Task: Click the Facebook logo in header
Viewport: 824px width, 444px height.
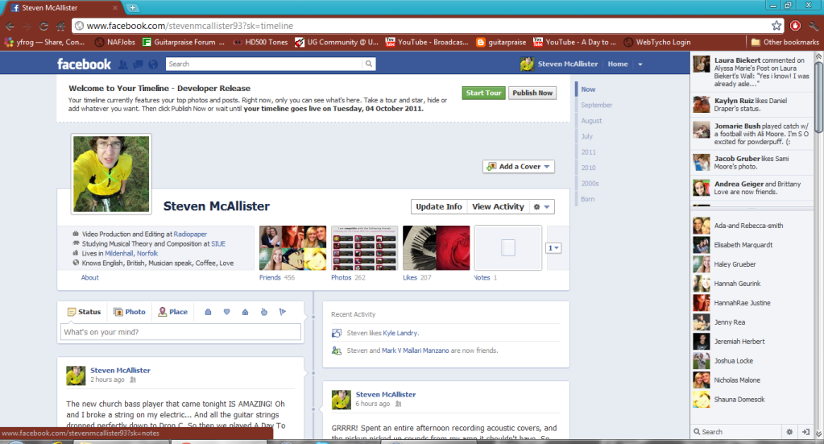Action: pos(84,64)
